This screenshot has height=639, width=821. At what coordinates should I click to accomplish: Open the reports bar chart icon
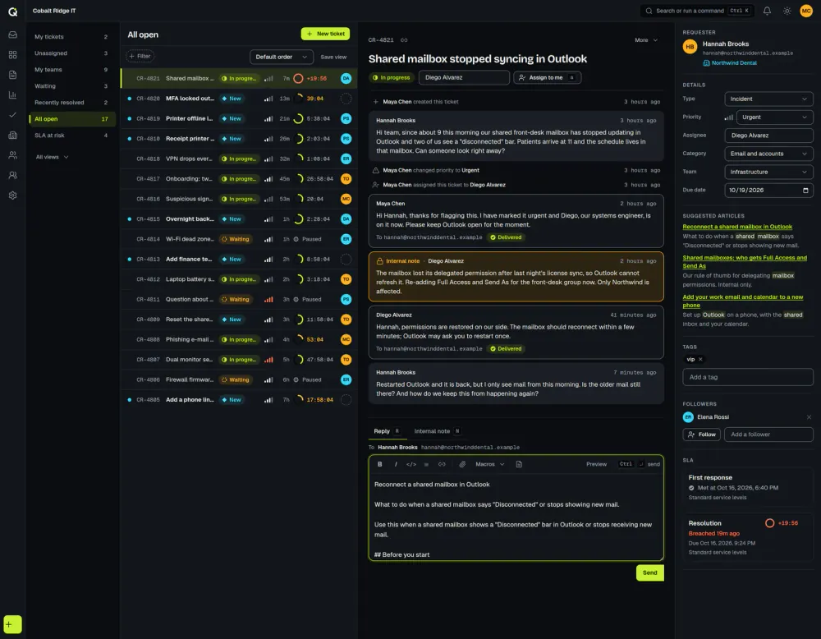[12, 94]
